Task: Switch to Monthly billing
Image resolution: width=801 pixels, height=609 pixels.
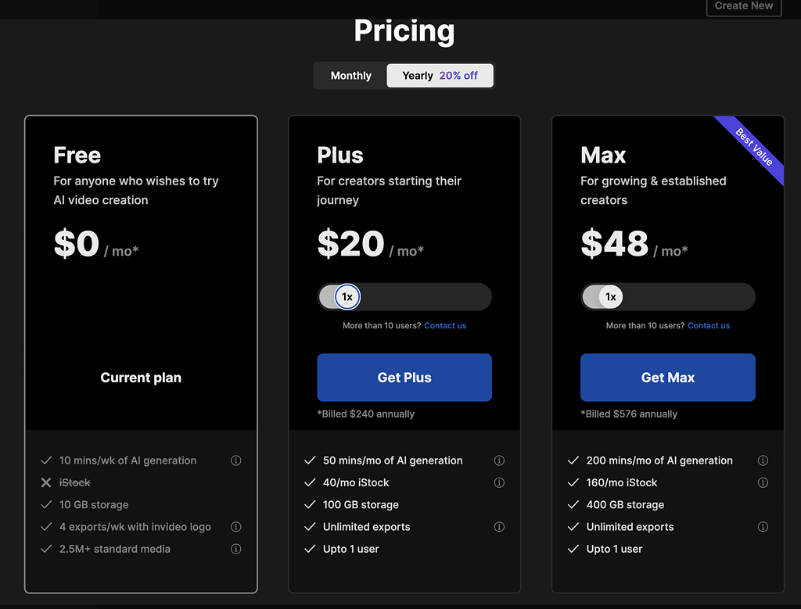Action: pos(351,76)
